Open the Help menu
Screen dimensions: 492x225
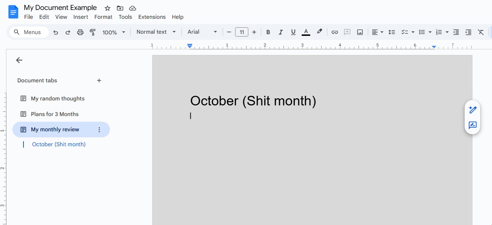(x=178, y=17)
